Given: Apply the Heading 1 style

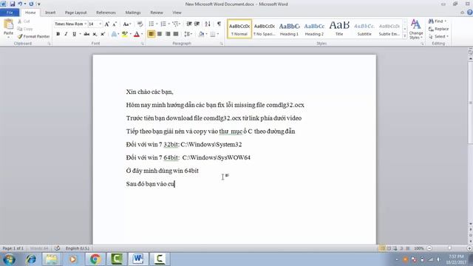Looking at the screenshot, I should [289, 29].
